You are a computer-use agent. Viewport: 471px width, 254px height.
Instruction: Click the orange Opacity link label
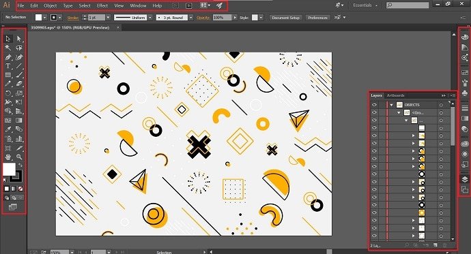click(203, 18)
